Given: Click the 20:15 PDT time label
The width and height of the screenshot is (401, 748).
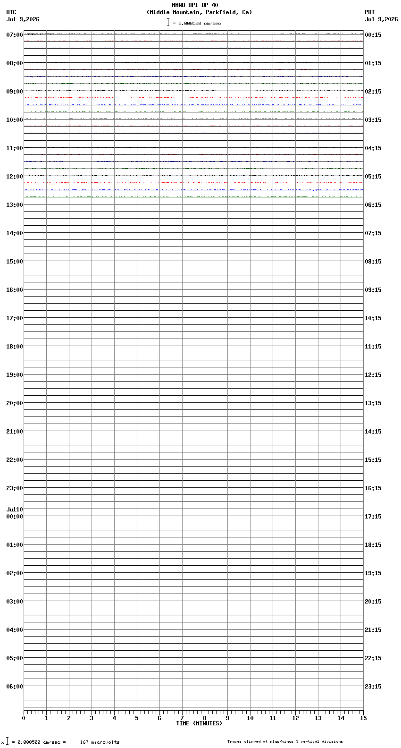Looking at the screenshot, I should click(x=373, y=602).
